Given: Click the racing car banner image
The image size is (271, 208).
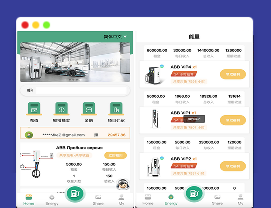Looking at the screenshot, I should tap(75, 62).
